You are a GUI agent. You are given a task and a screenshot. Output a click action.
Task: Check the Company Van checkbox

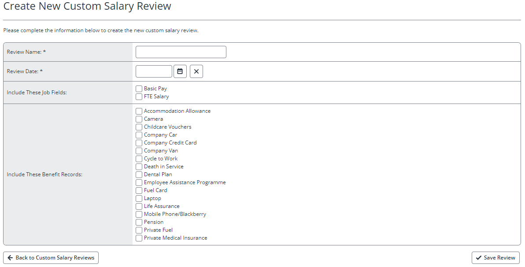pyautogui.click(x=139, y=151)
